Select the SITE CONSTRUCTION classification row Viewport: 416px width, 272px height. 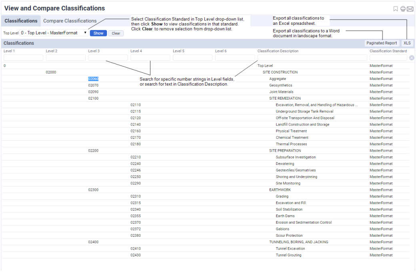tap(280, 72)
